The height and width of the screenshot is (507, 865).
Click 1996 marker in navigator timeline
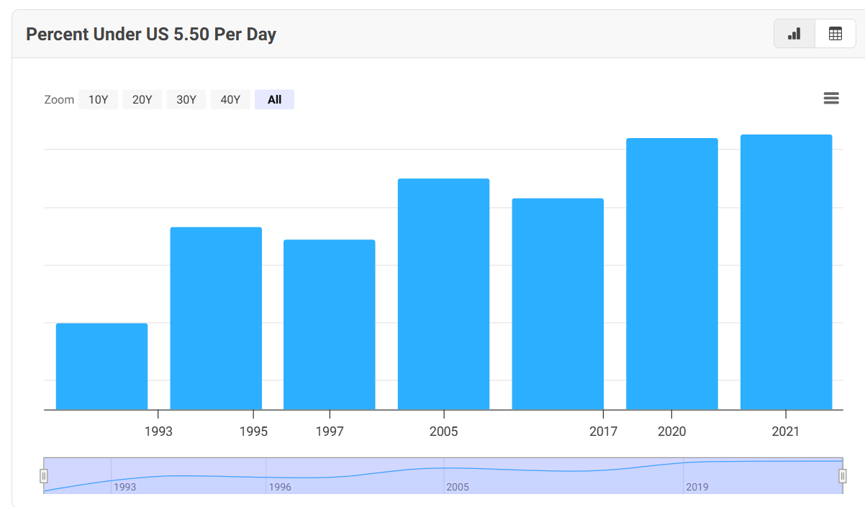pos(280,487)
